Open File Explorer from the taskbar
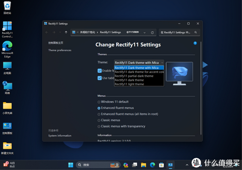 (144, 165)
